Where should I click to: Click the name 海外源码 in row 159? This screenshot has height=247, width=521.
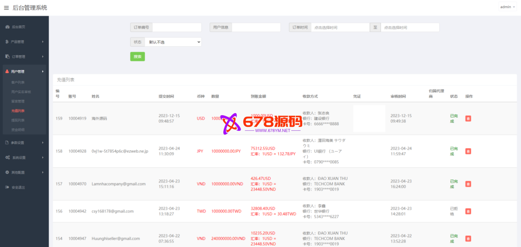click(99, 118)
